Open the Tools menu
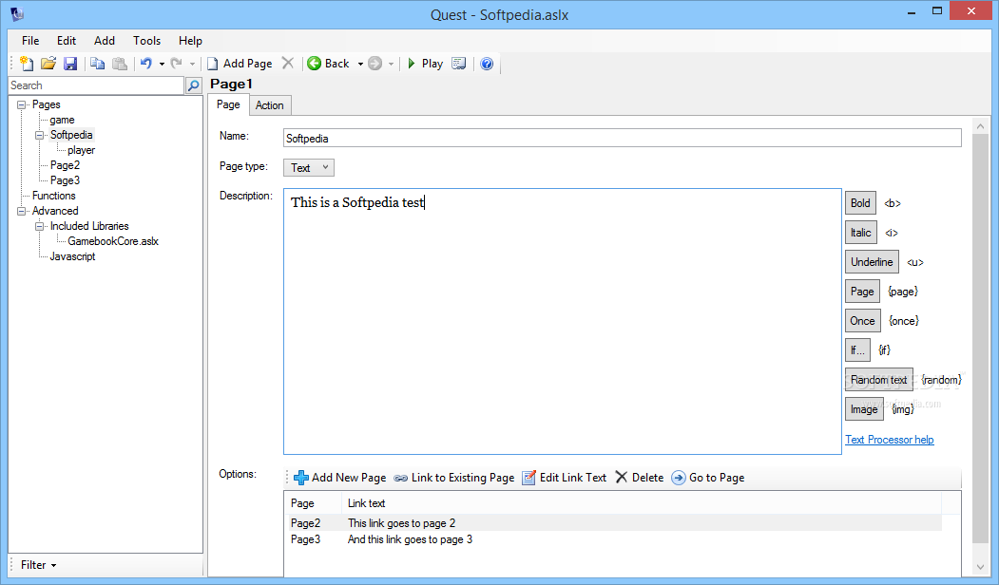Screen dimensions: 999x585 146,41
